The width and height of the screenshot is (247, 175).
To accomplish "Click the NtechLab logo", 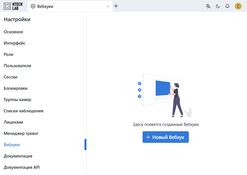I will [x=13, y=6].
